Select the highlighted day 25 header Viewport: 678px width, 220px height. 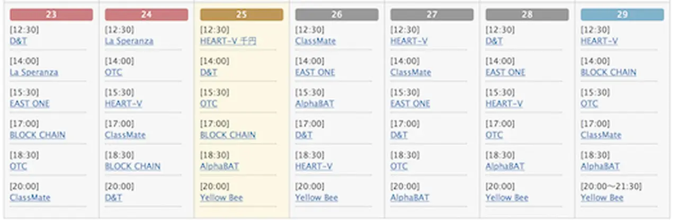coord(242,14)
